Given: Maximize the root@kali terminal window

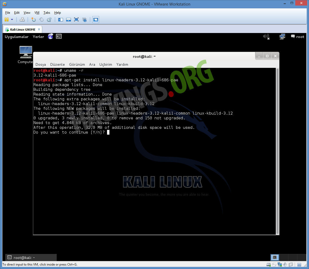Looking at the screenshot, I should pos(267,56).
